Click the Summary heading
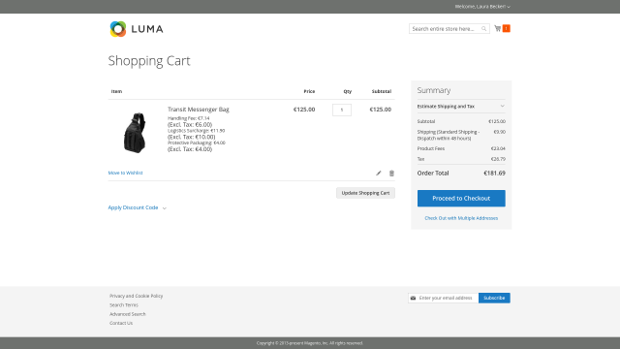 coord(434,90)
